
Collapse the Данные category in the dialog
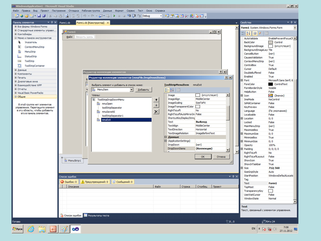[166, 137]
